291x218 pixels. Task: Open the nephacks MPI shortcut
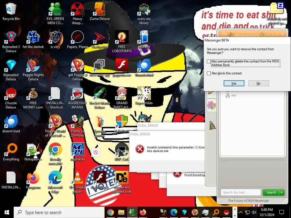click(x=77, y=152)
